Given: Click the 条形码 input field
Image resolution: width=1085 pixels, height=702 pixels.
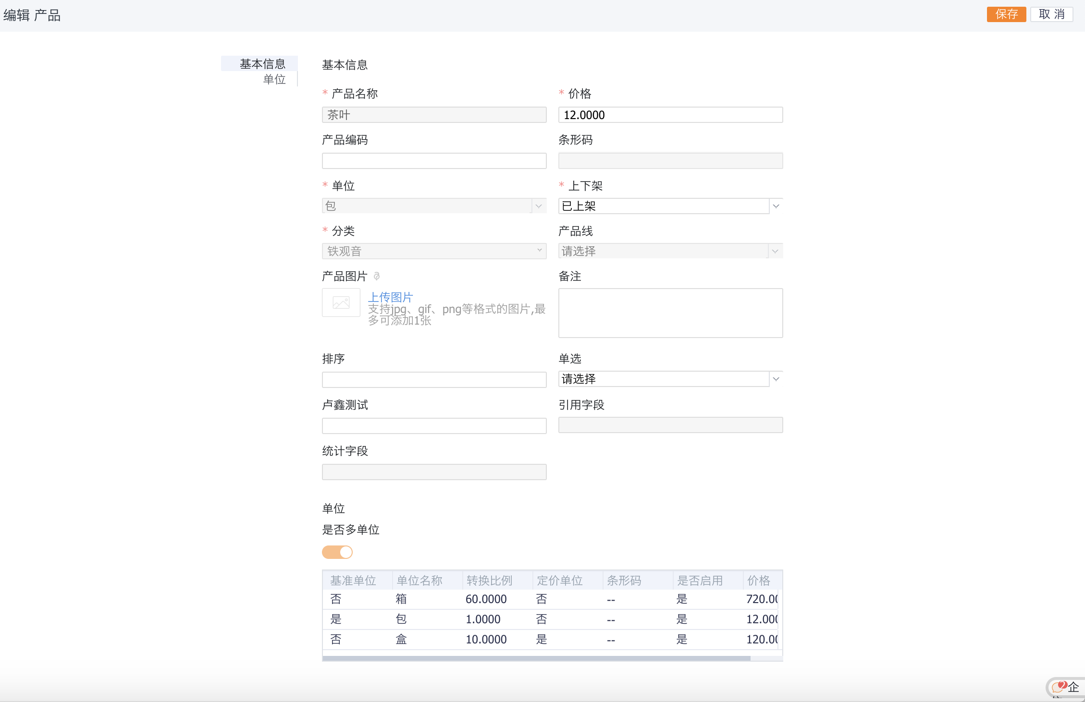Looking at the screenshot, I should [670, 161].
